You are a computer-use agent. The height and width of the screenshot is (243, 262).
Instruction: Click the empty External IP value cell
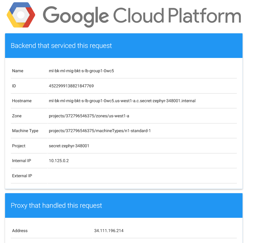[142, 176]
